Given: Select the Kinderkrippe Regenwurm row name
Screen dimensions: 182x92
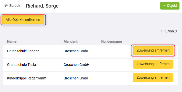Looking at the screenshot, I should point(27,78).
